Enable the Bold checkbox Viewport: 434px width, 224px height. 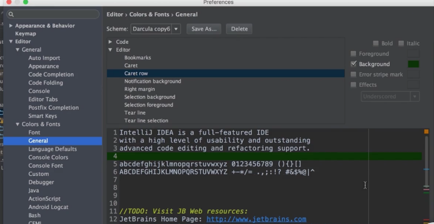coord(376,43)
